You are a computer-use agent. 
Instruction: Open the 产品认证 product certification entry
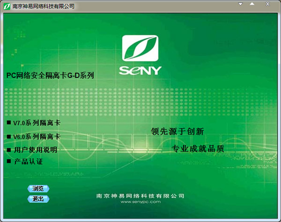point(28,162)
